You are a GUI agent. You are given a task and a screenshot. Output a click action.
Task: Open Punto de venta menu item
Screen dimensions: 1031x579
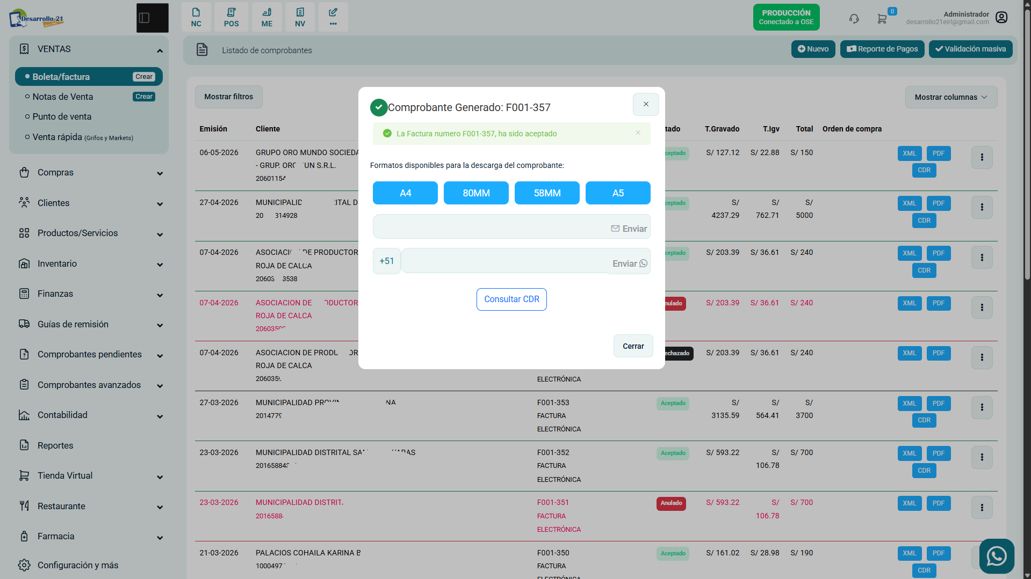[62, 116]
